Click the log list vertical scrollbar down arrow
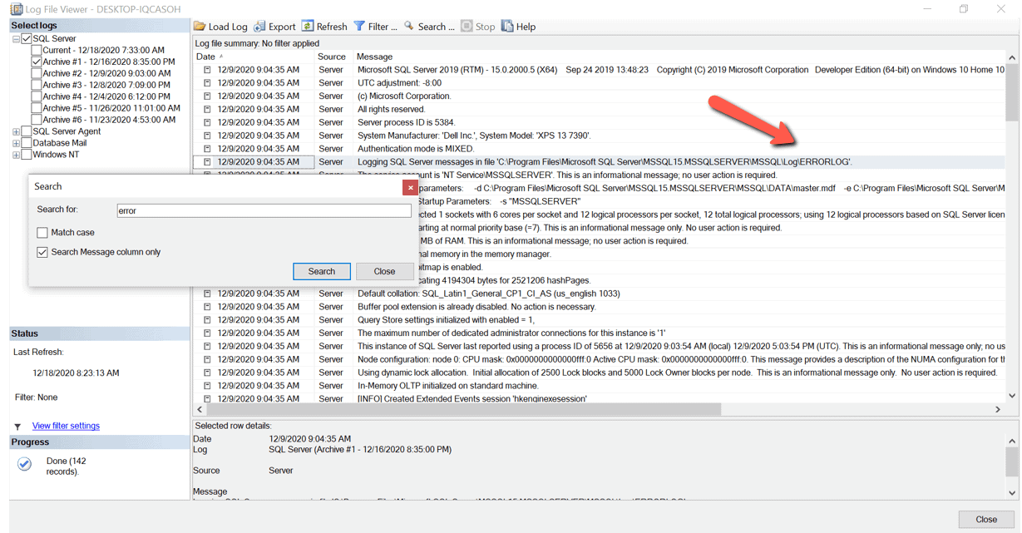Viewport: 1022px width, 533px height. 1012,396
